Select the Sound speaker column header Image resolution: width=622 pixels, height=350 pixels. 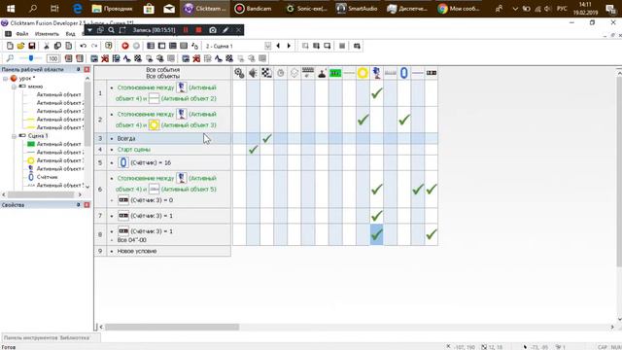click(x=253, y=73)
